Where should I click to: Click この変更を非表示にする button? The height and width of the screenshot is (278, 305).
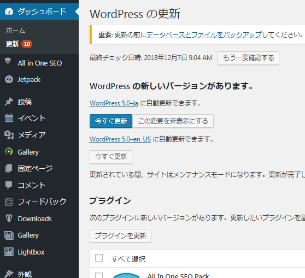173,121
